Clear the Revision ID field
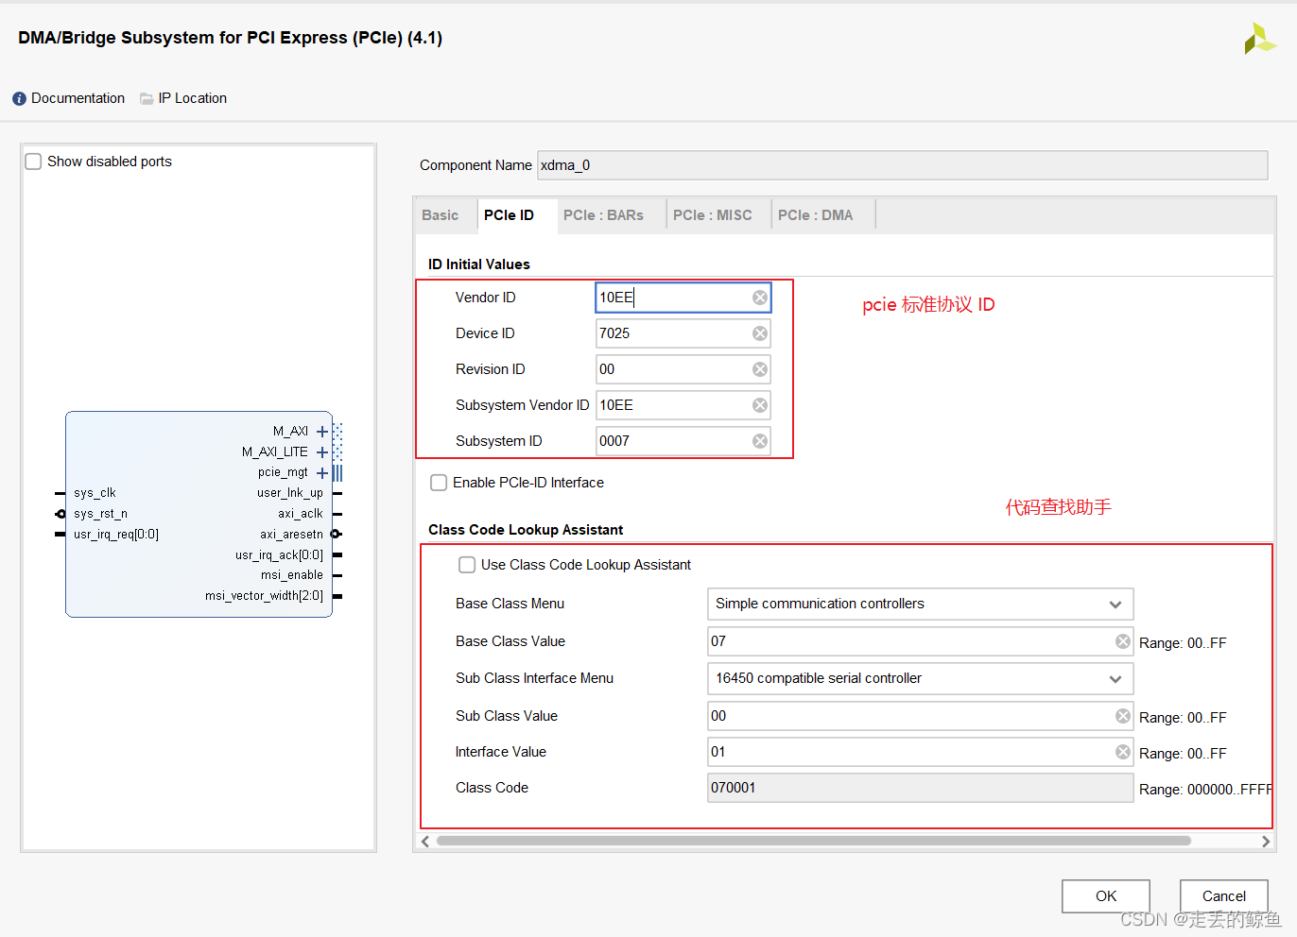The width and height of the screenshot is (1297, 937). (760, 369)
